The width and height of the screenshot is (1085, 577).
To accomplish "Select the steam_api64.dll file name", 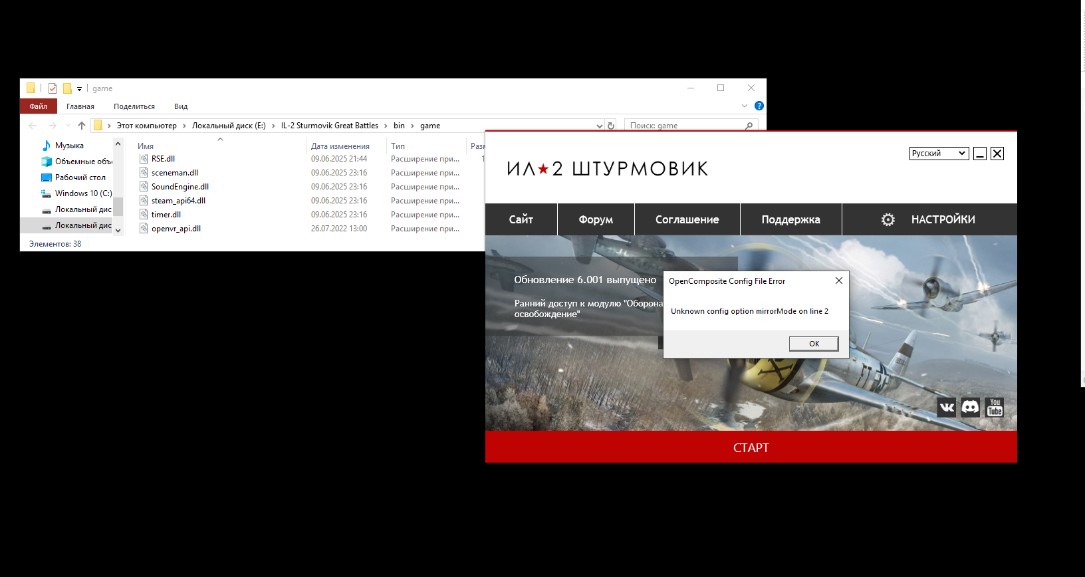I will [x=178, y=201].
